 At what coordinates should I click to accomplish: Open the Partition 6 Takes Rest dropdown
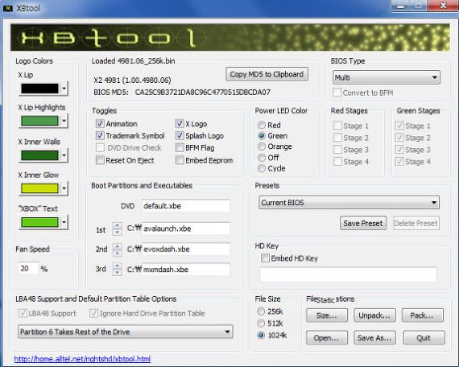pyautogui.click(x=126, y=332)
